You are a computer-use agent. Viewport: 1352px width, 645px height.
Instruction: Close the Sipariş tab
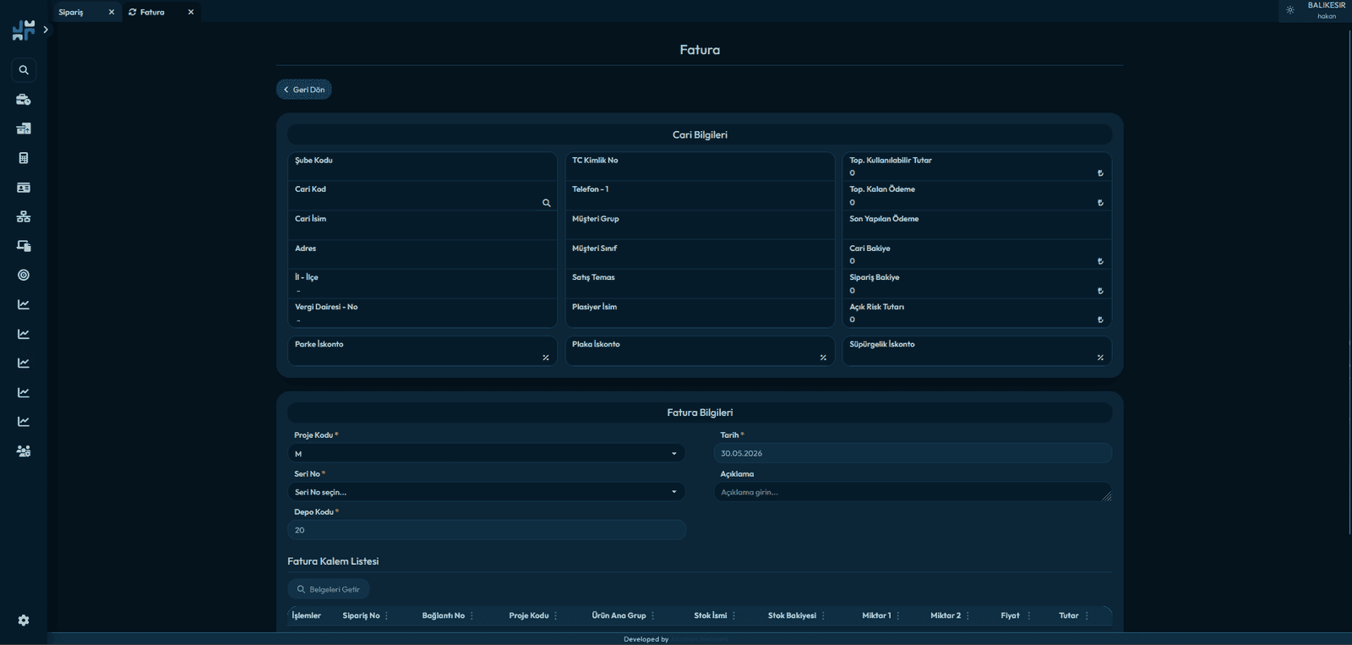tap(112, 12)
